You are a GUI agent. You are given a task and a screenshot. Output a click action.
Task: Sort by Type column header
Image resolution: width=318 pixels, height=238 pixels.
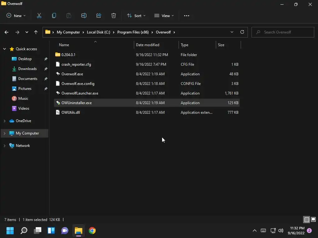pyautogui.click(x=197, y=45)
